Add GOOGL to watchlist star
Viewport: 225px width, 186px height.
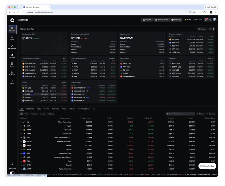tap(21, 142)
